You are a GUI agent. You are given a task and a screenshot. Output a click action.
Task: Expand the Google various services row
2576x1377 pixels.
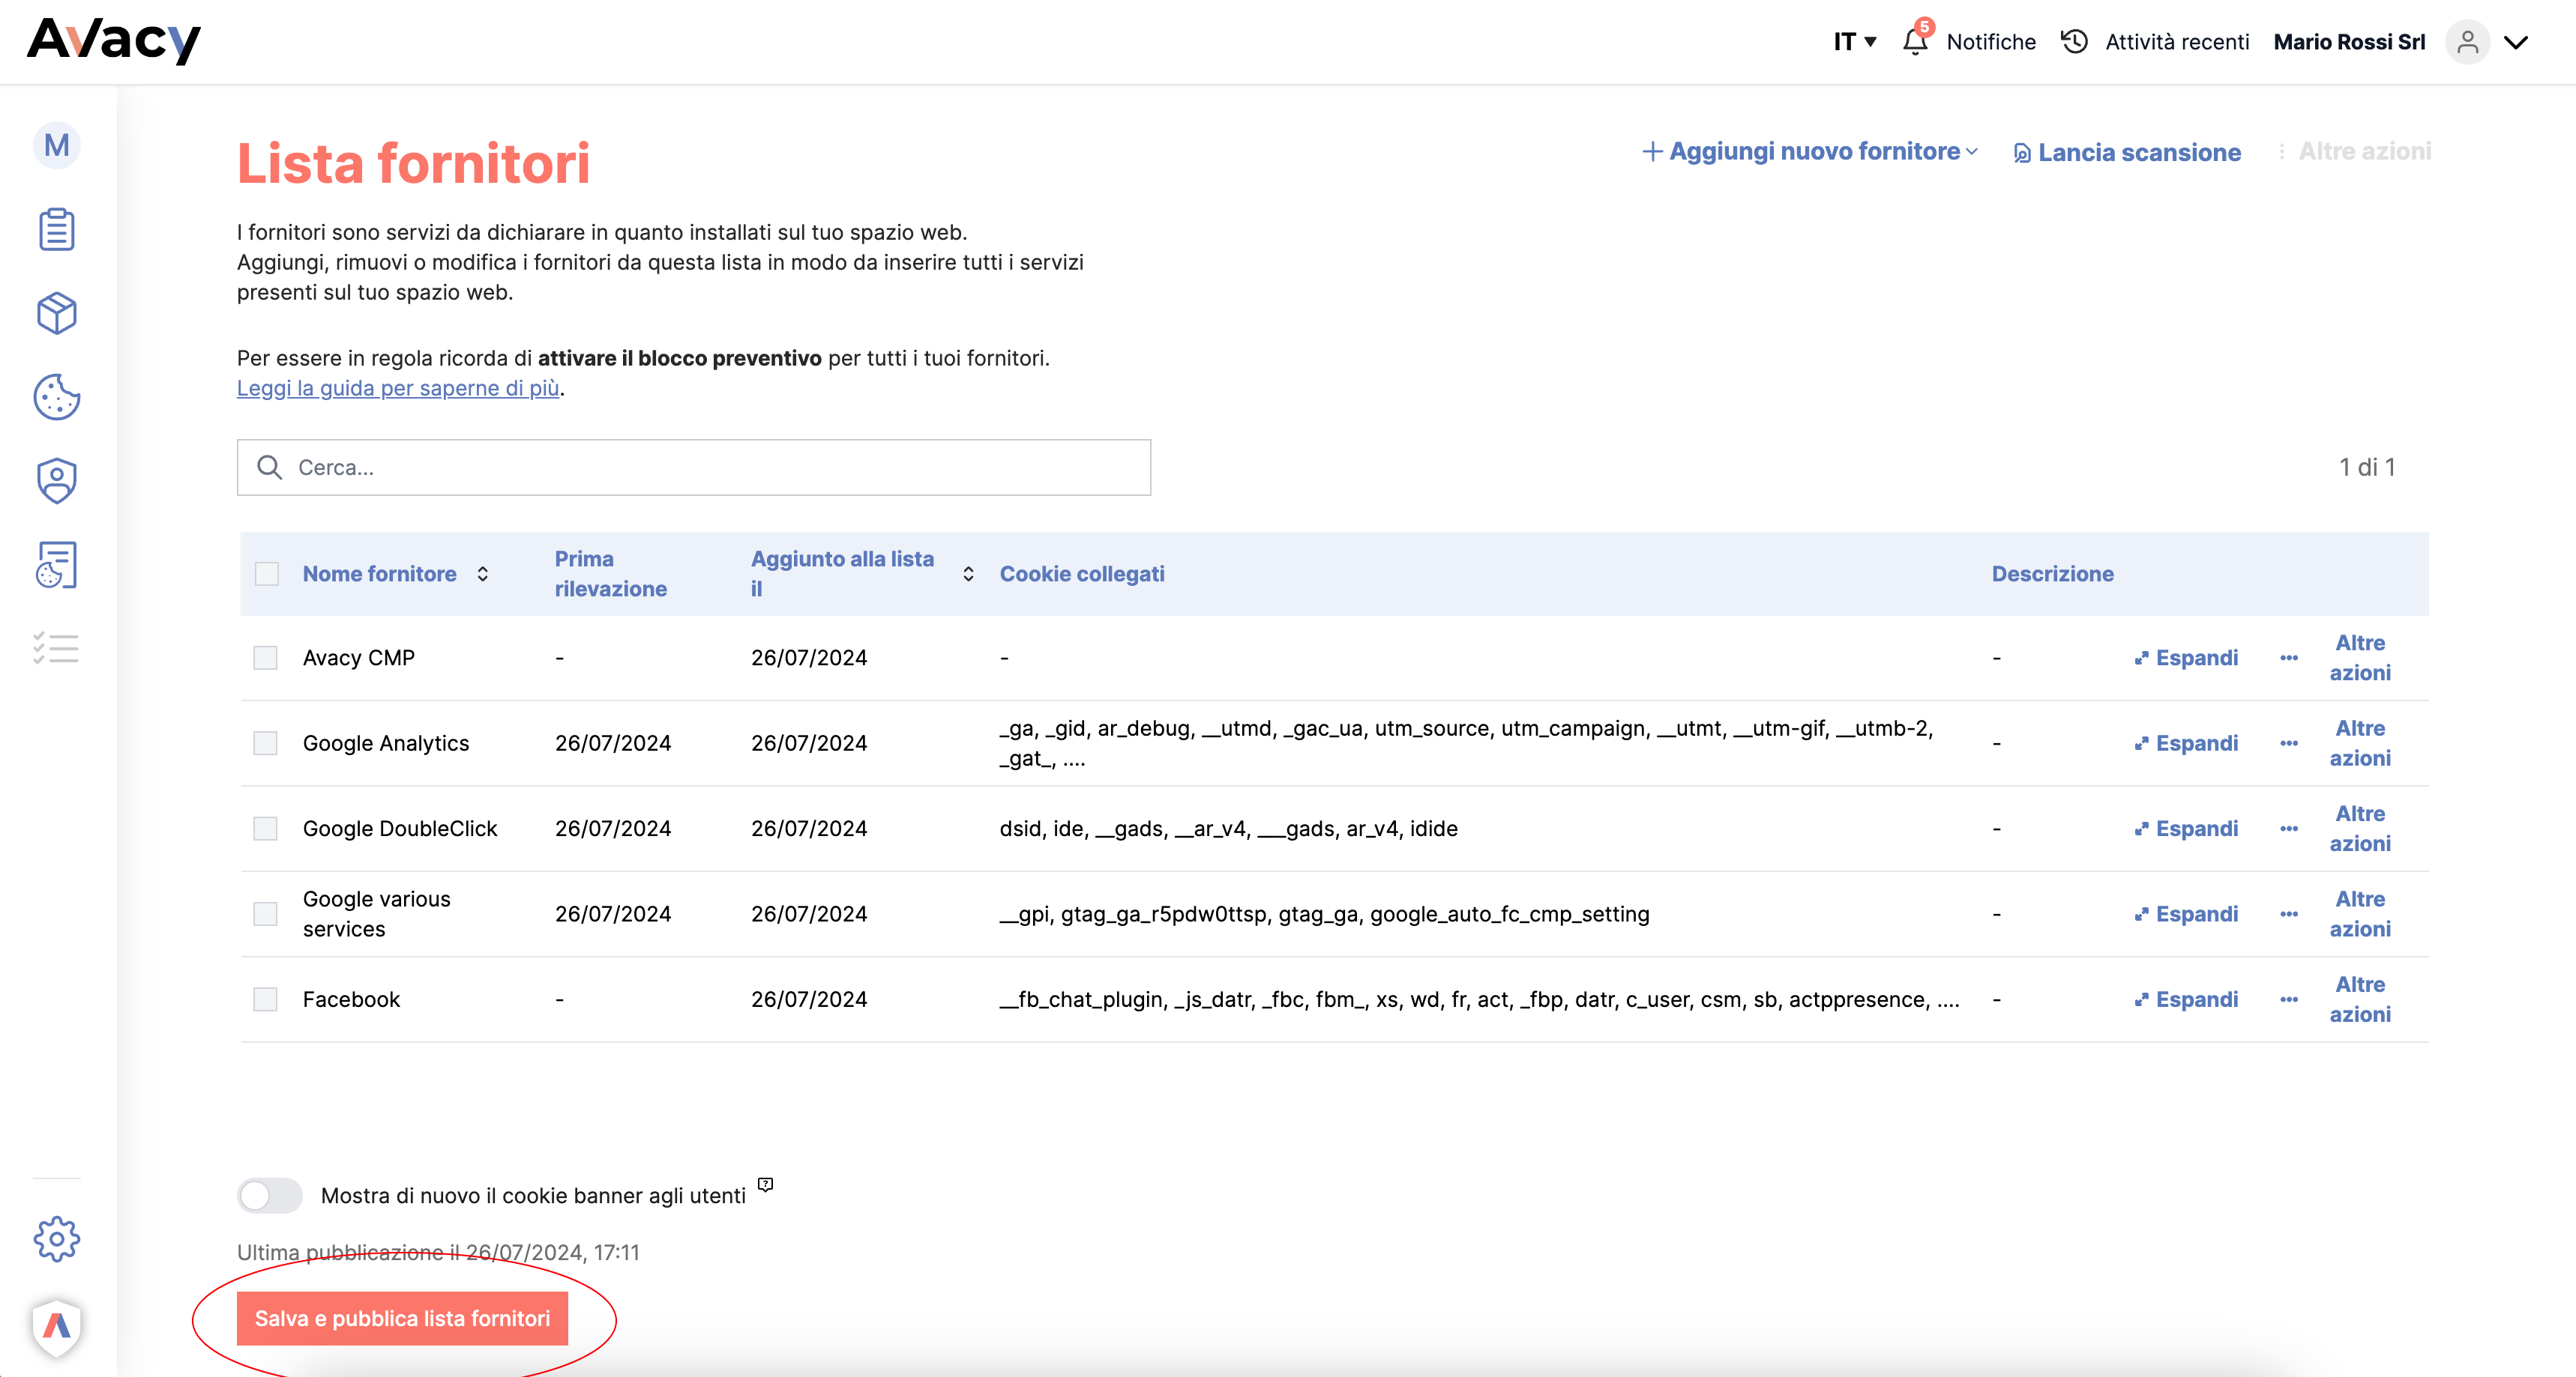click(x=2186, y=914)
